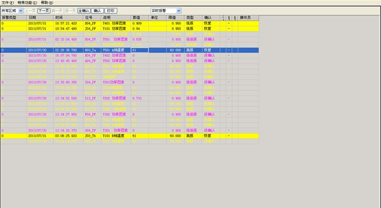Click the value field 61 in highlighted row

[x=139, y=50]
